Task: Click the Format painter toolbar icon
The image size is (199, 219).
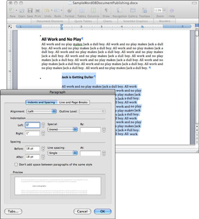Action: 69,10
